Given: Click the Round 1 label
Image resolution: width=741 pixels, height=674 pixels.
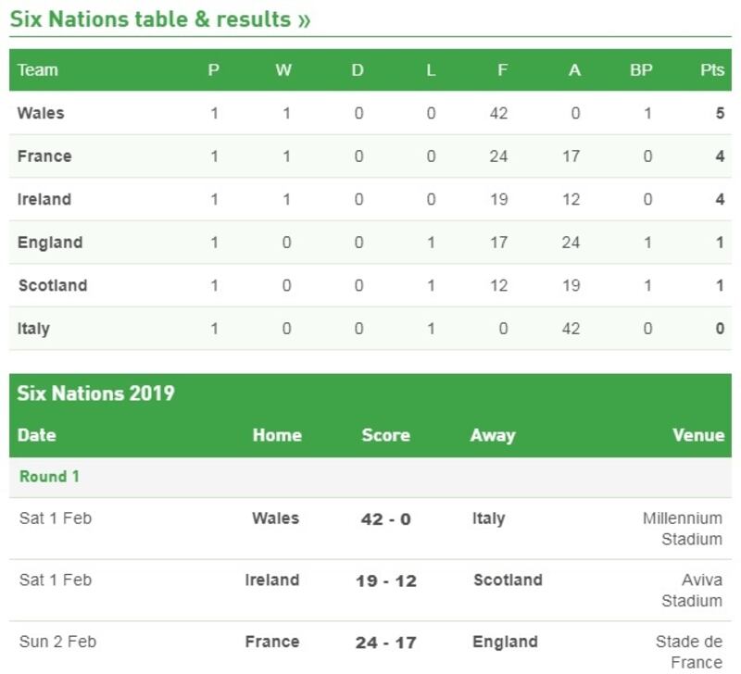Looking at the screenshot, I should [x=49, y=477].
